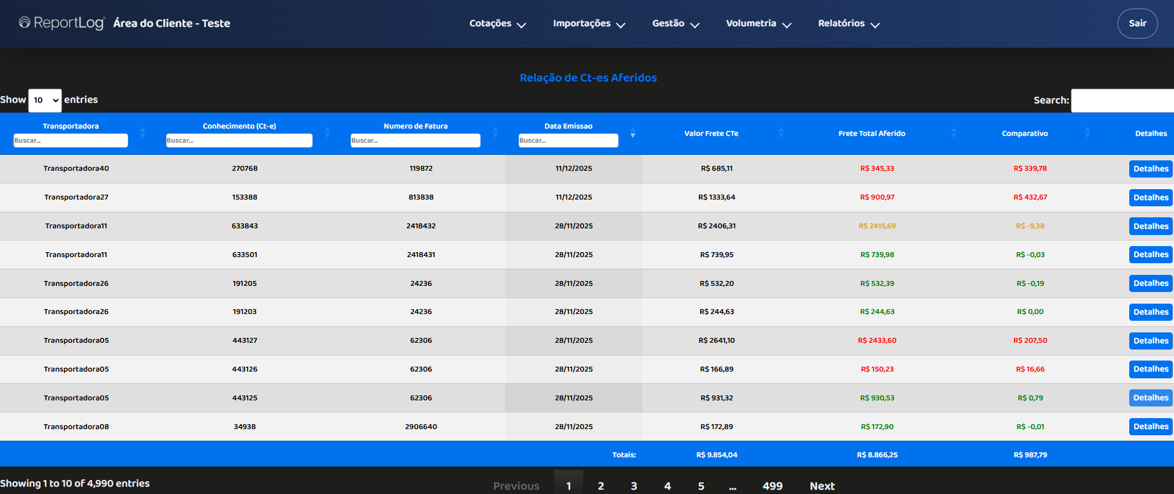1174x494 pixels.
Task: Sort table by Transportadora column arrows
Action: pyautogui.click(x=142, y=133)
